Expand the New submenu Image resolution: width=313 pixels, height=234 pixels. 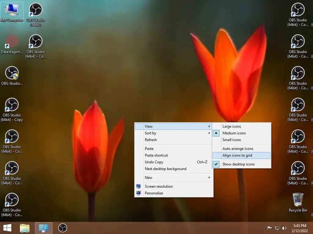(x=173, y=178)
